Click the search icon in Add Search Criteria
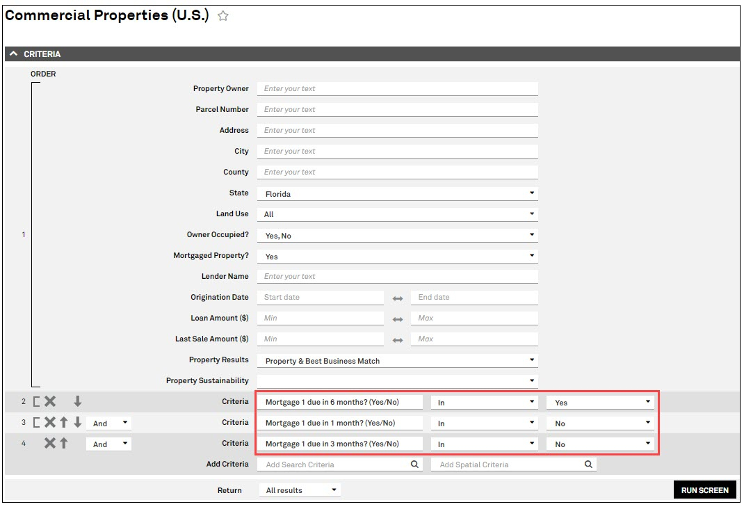This screenshot has width=744, height=509. [x=414, y=464]
